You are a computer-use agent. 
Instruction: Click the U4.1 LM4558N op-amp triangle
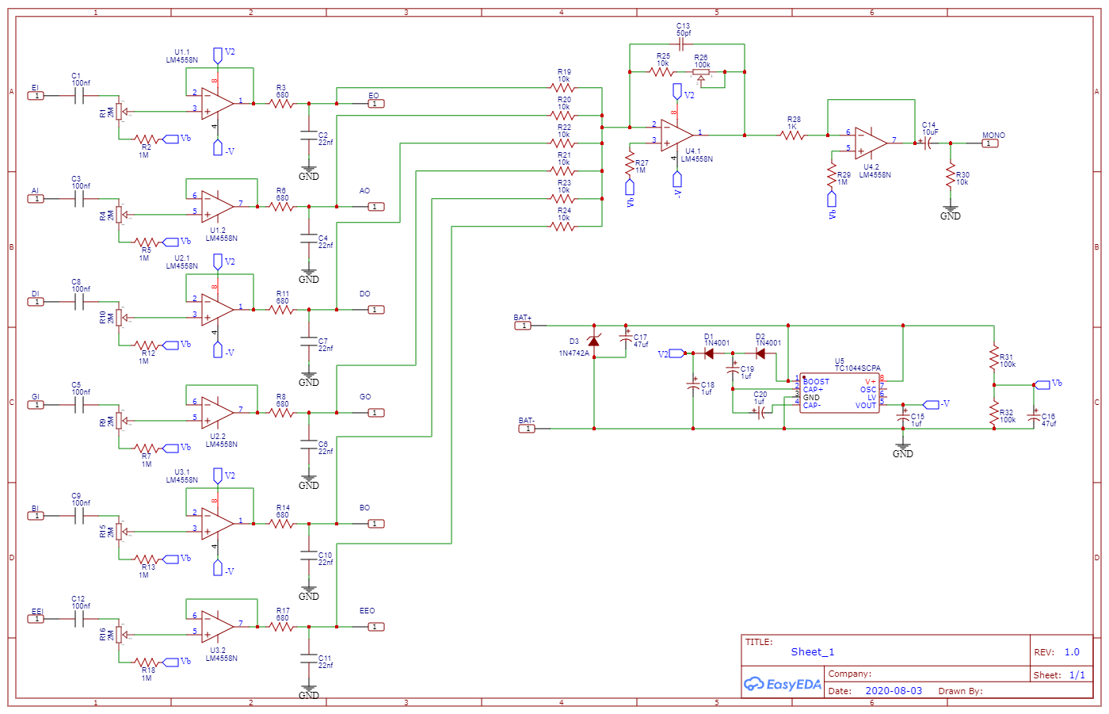(x=677, y=135)
